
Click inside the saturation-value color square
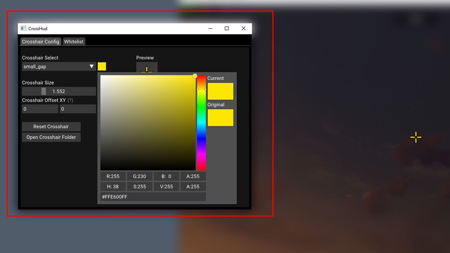(148, 123)
